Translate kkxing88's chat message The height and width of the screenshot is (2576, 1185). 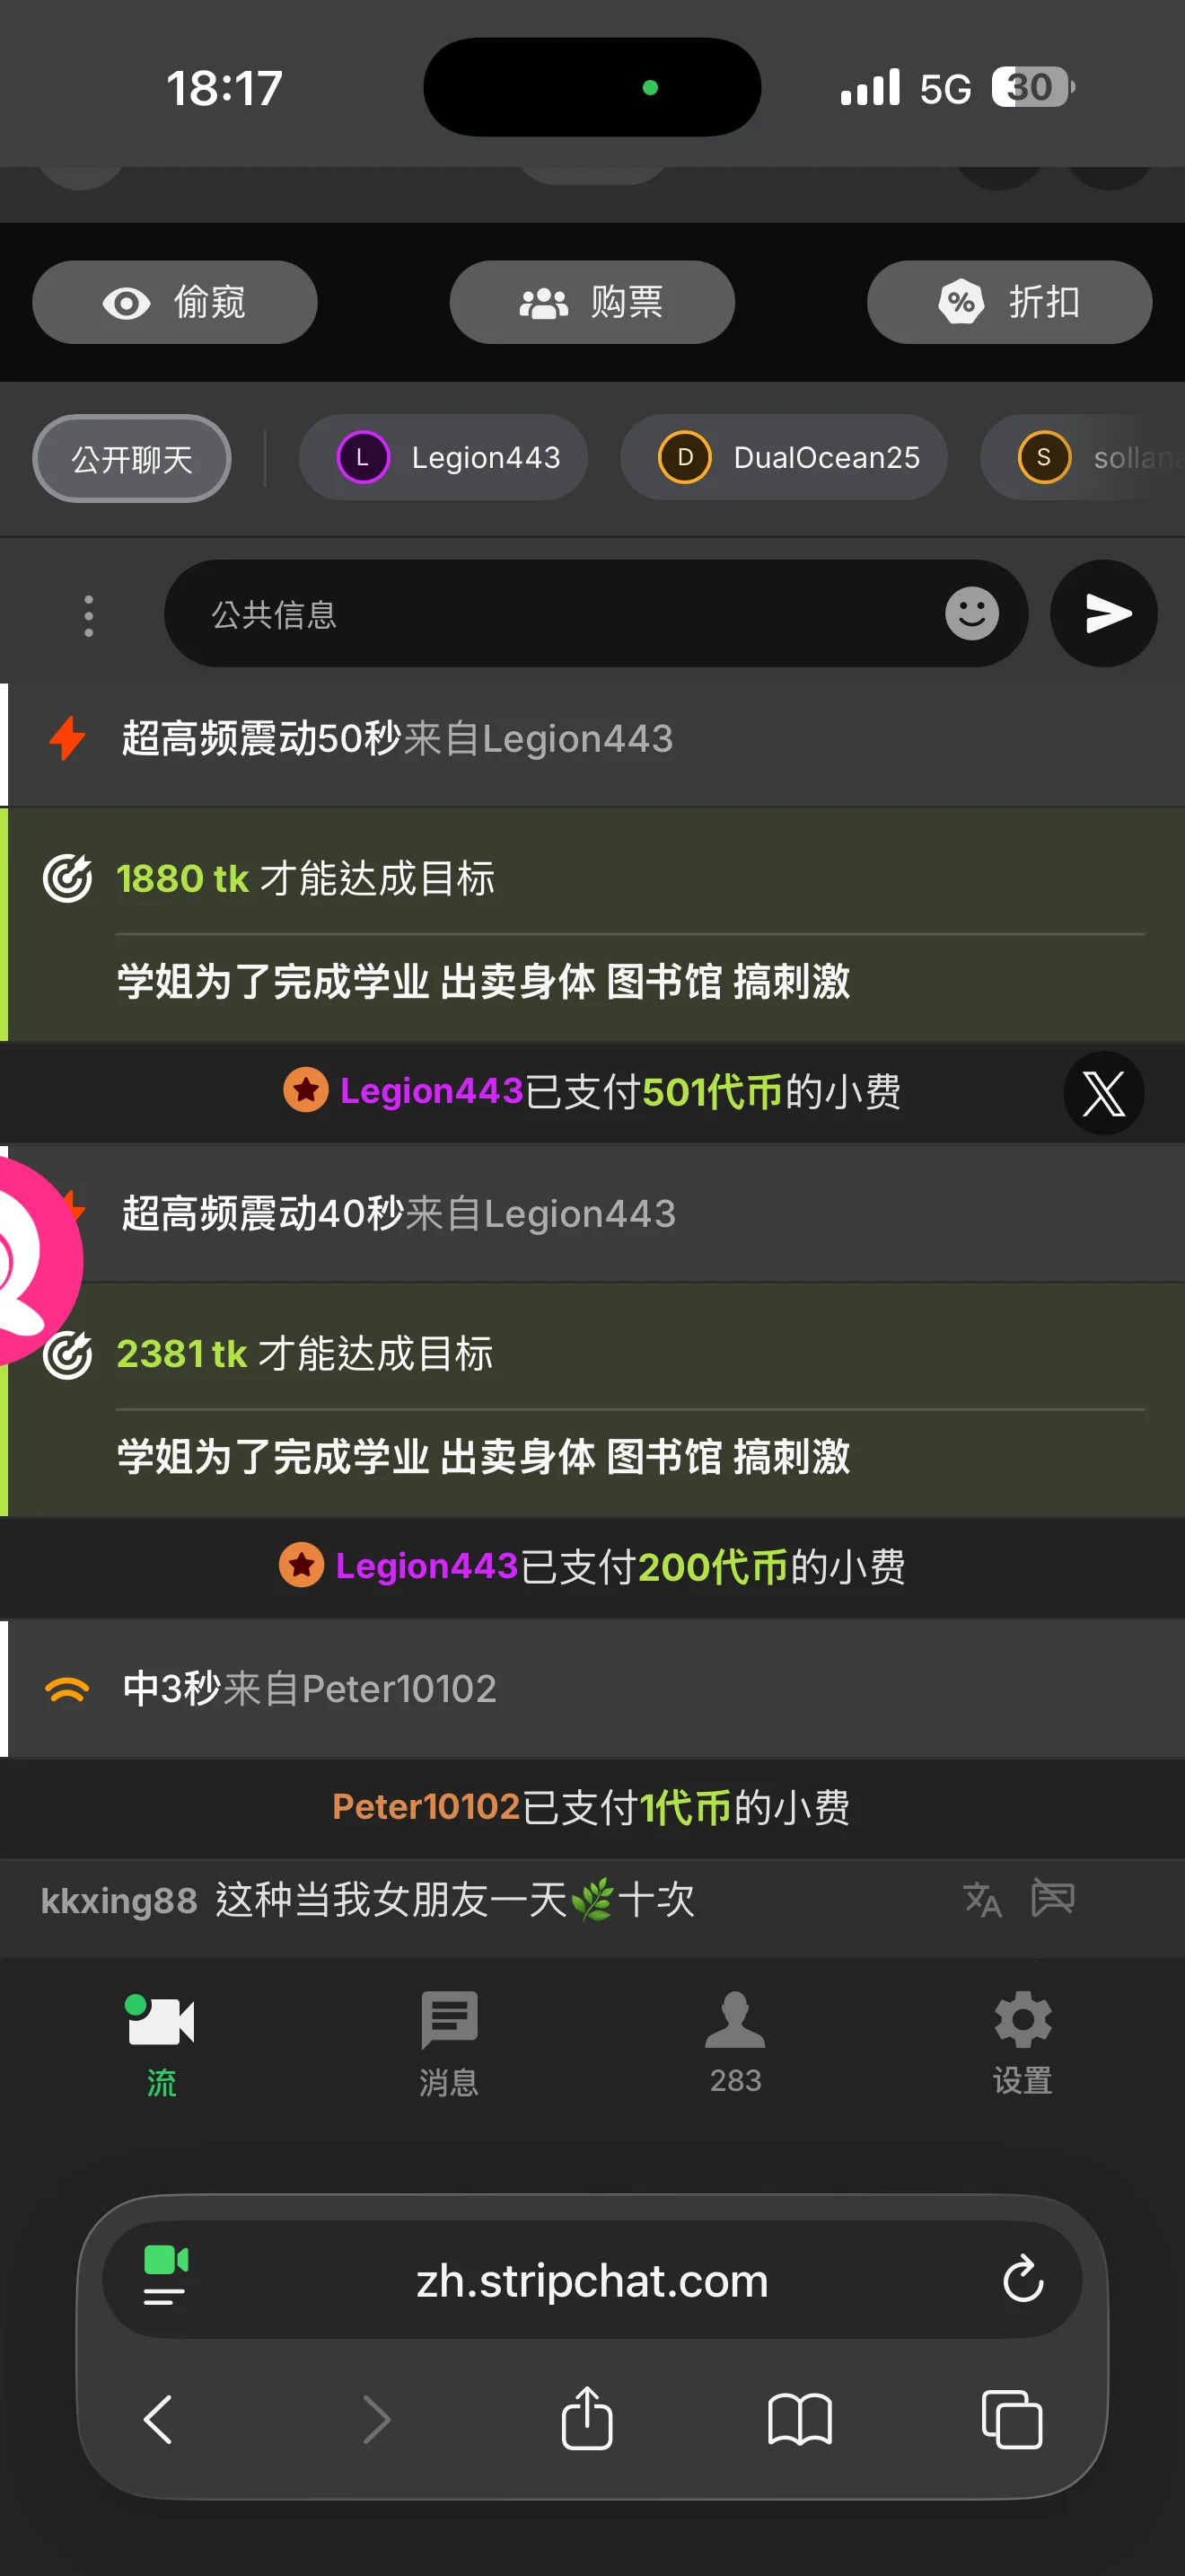coord(982,1899)
